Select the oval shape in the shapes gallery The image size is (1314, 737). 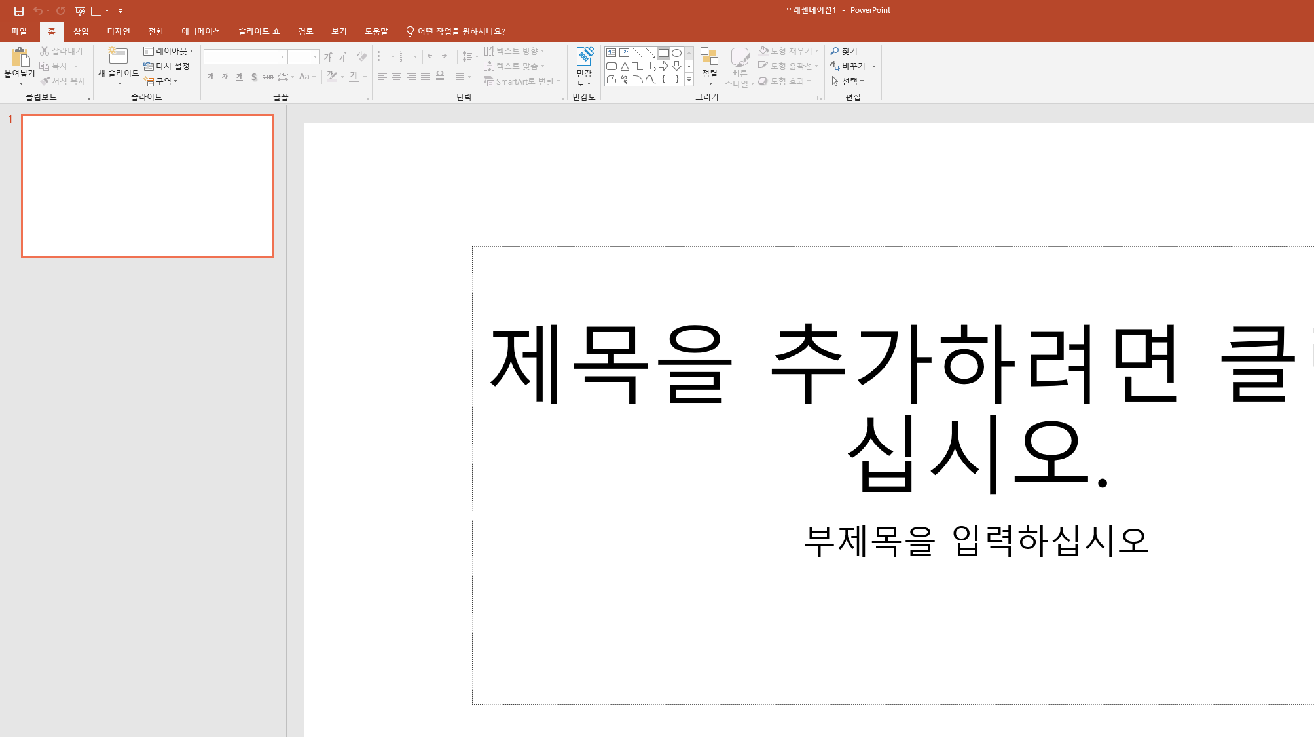(677, 53)
